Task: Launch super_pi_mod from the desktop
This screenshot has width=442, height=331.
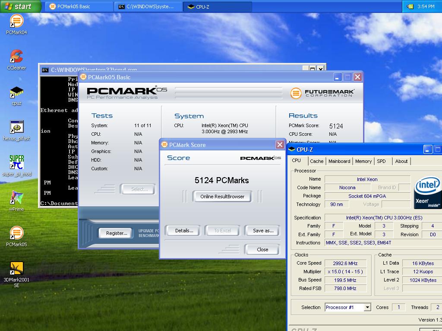Action: click(x=16, y=166)
